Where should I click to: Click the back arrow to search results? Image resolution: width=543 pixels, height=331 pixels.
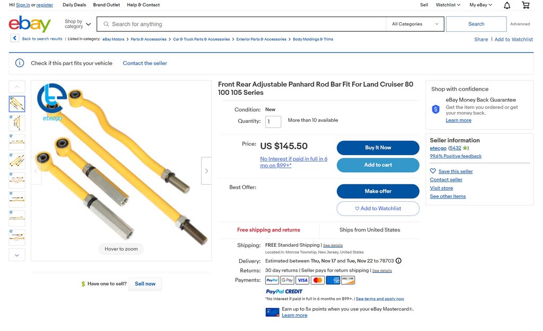click(x=15, y=39)
